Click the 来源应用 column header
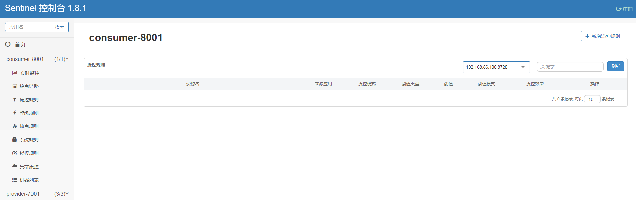 323,84
